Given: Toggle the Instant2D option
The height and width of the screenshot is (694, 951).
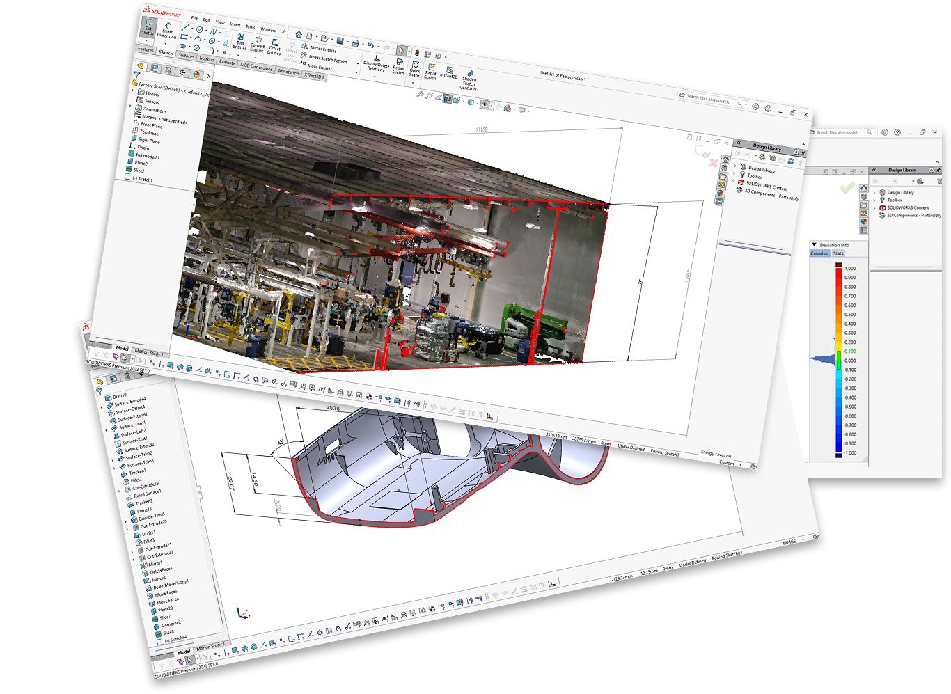Looking at the screenshot, I should (x=449, y=72).
